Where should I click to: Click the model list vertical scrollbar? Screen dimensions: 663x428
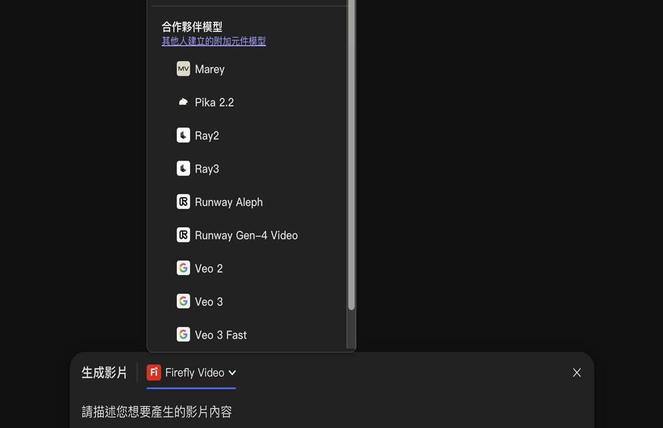pos(351,155)
